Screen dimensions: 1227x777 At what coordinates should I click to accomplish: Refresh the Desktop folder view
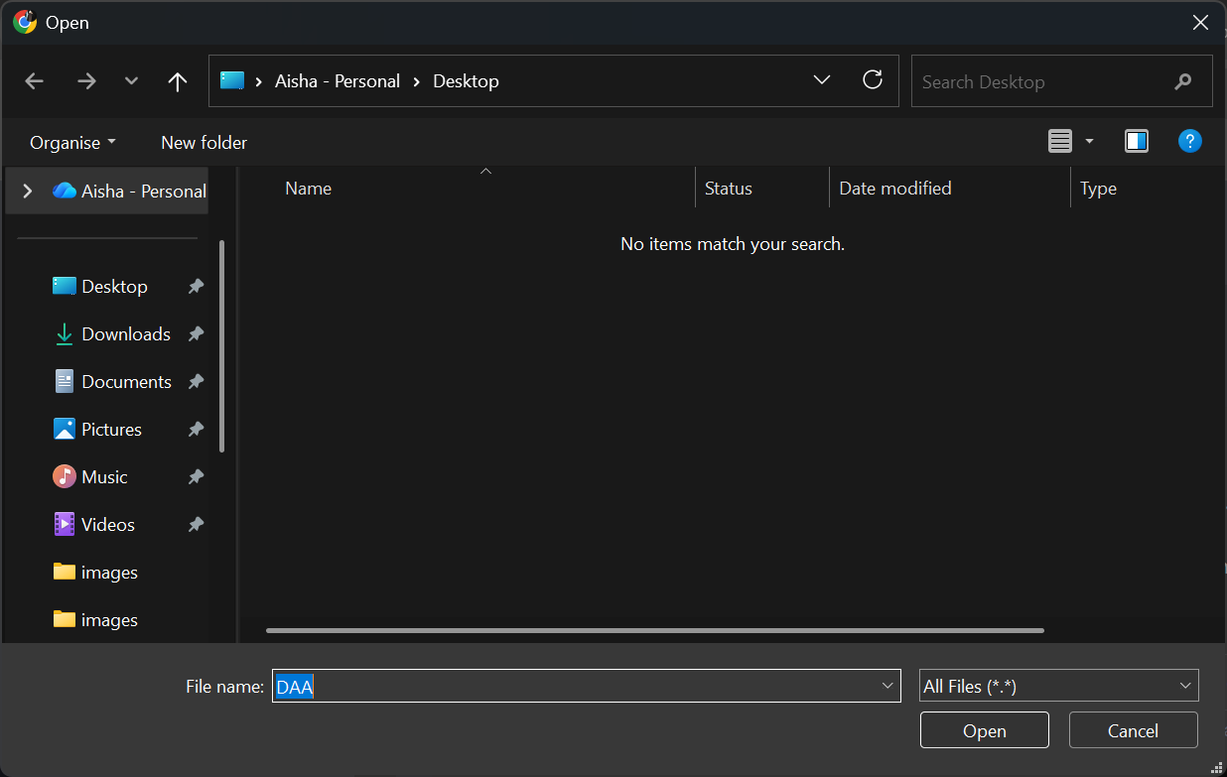coord(873,80)
